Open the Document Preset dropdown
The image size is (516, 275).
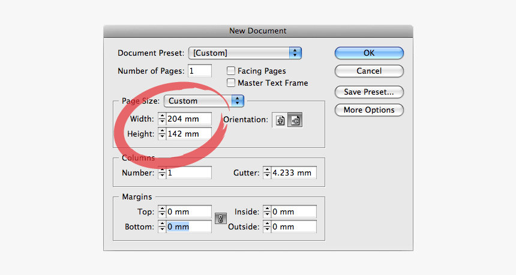coord(245,53)
